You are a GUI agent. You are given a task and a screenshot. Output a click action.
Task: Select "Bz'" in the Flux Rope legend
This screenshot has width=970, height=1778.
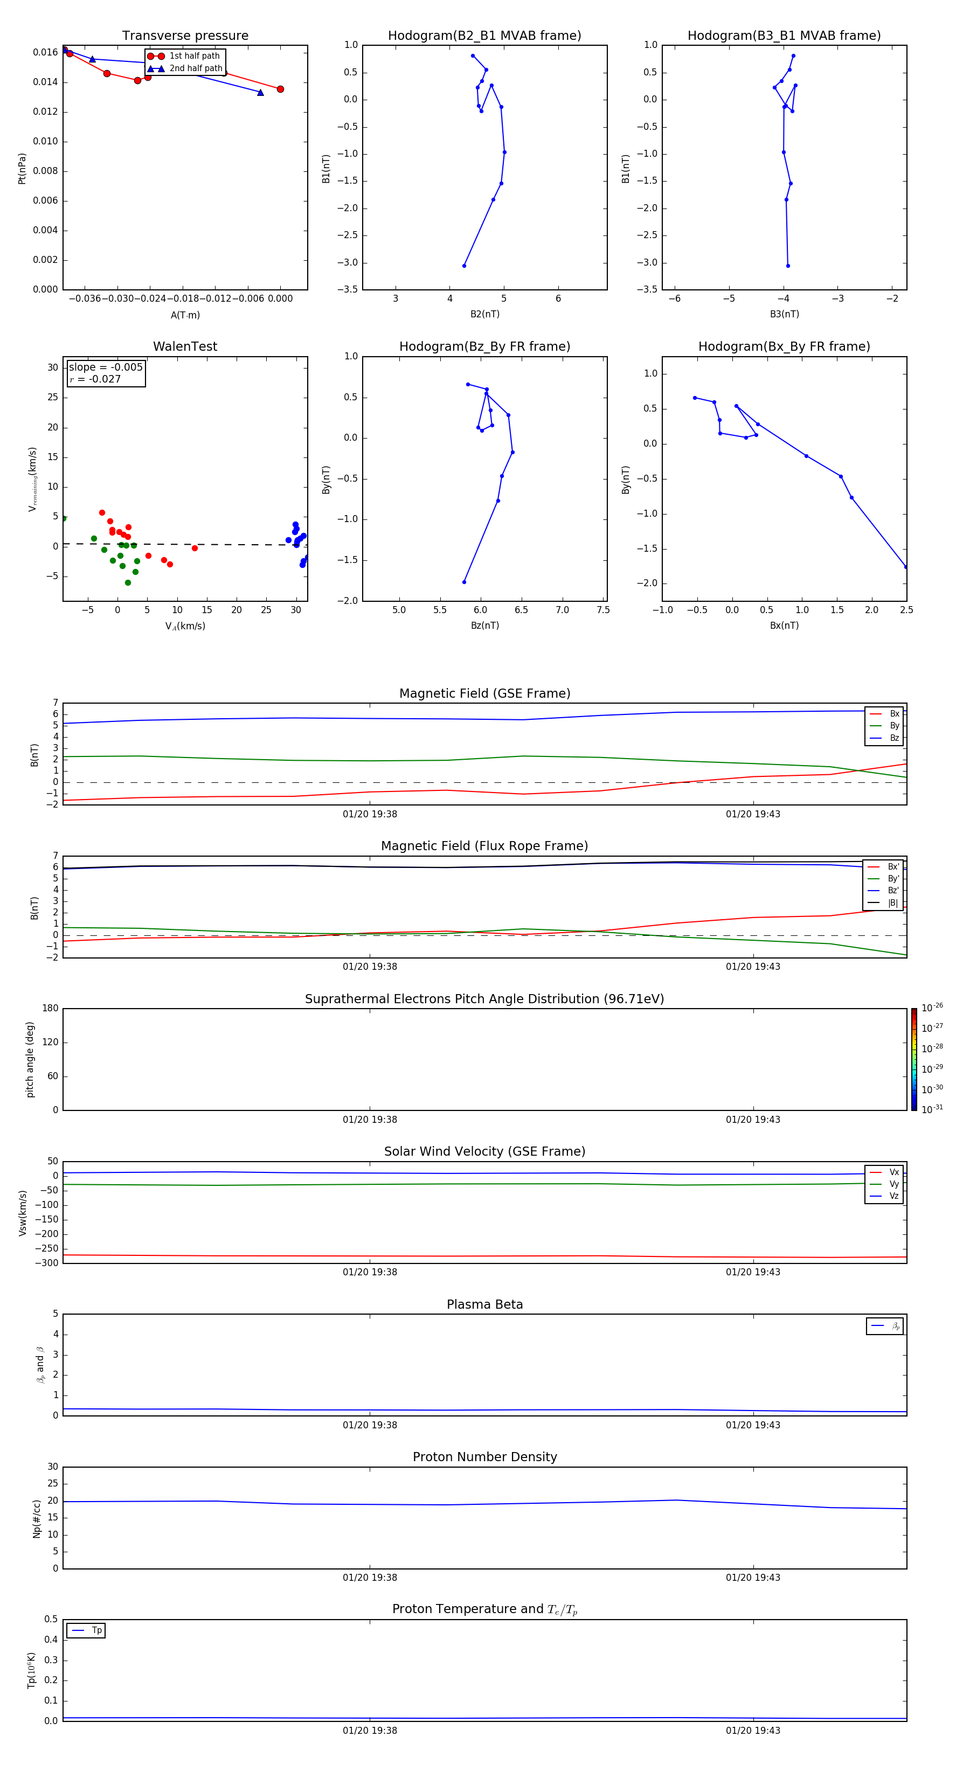tap(883, 891)
